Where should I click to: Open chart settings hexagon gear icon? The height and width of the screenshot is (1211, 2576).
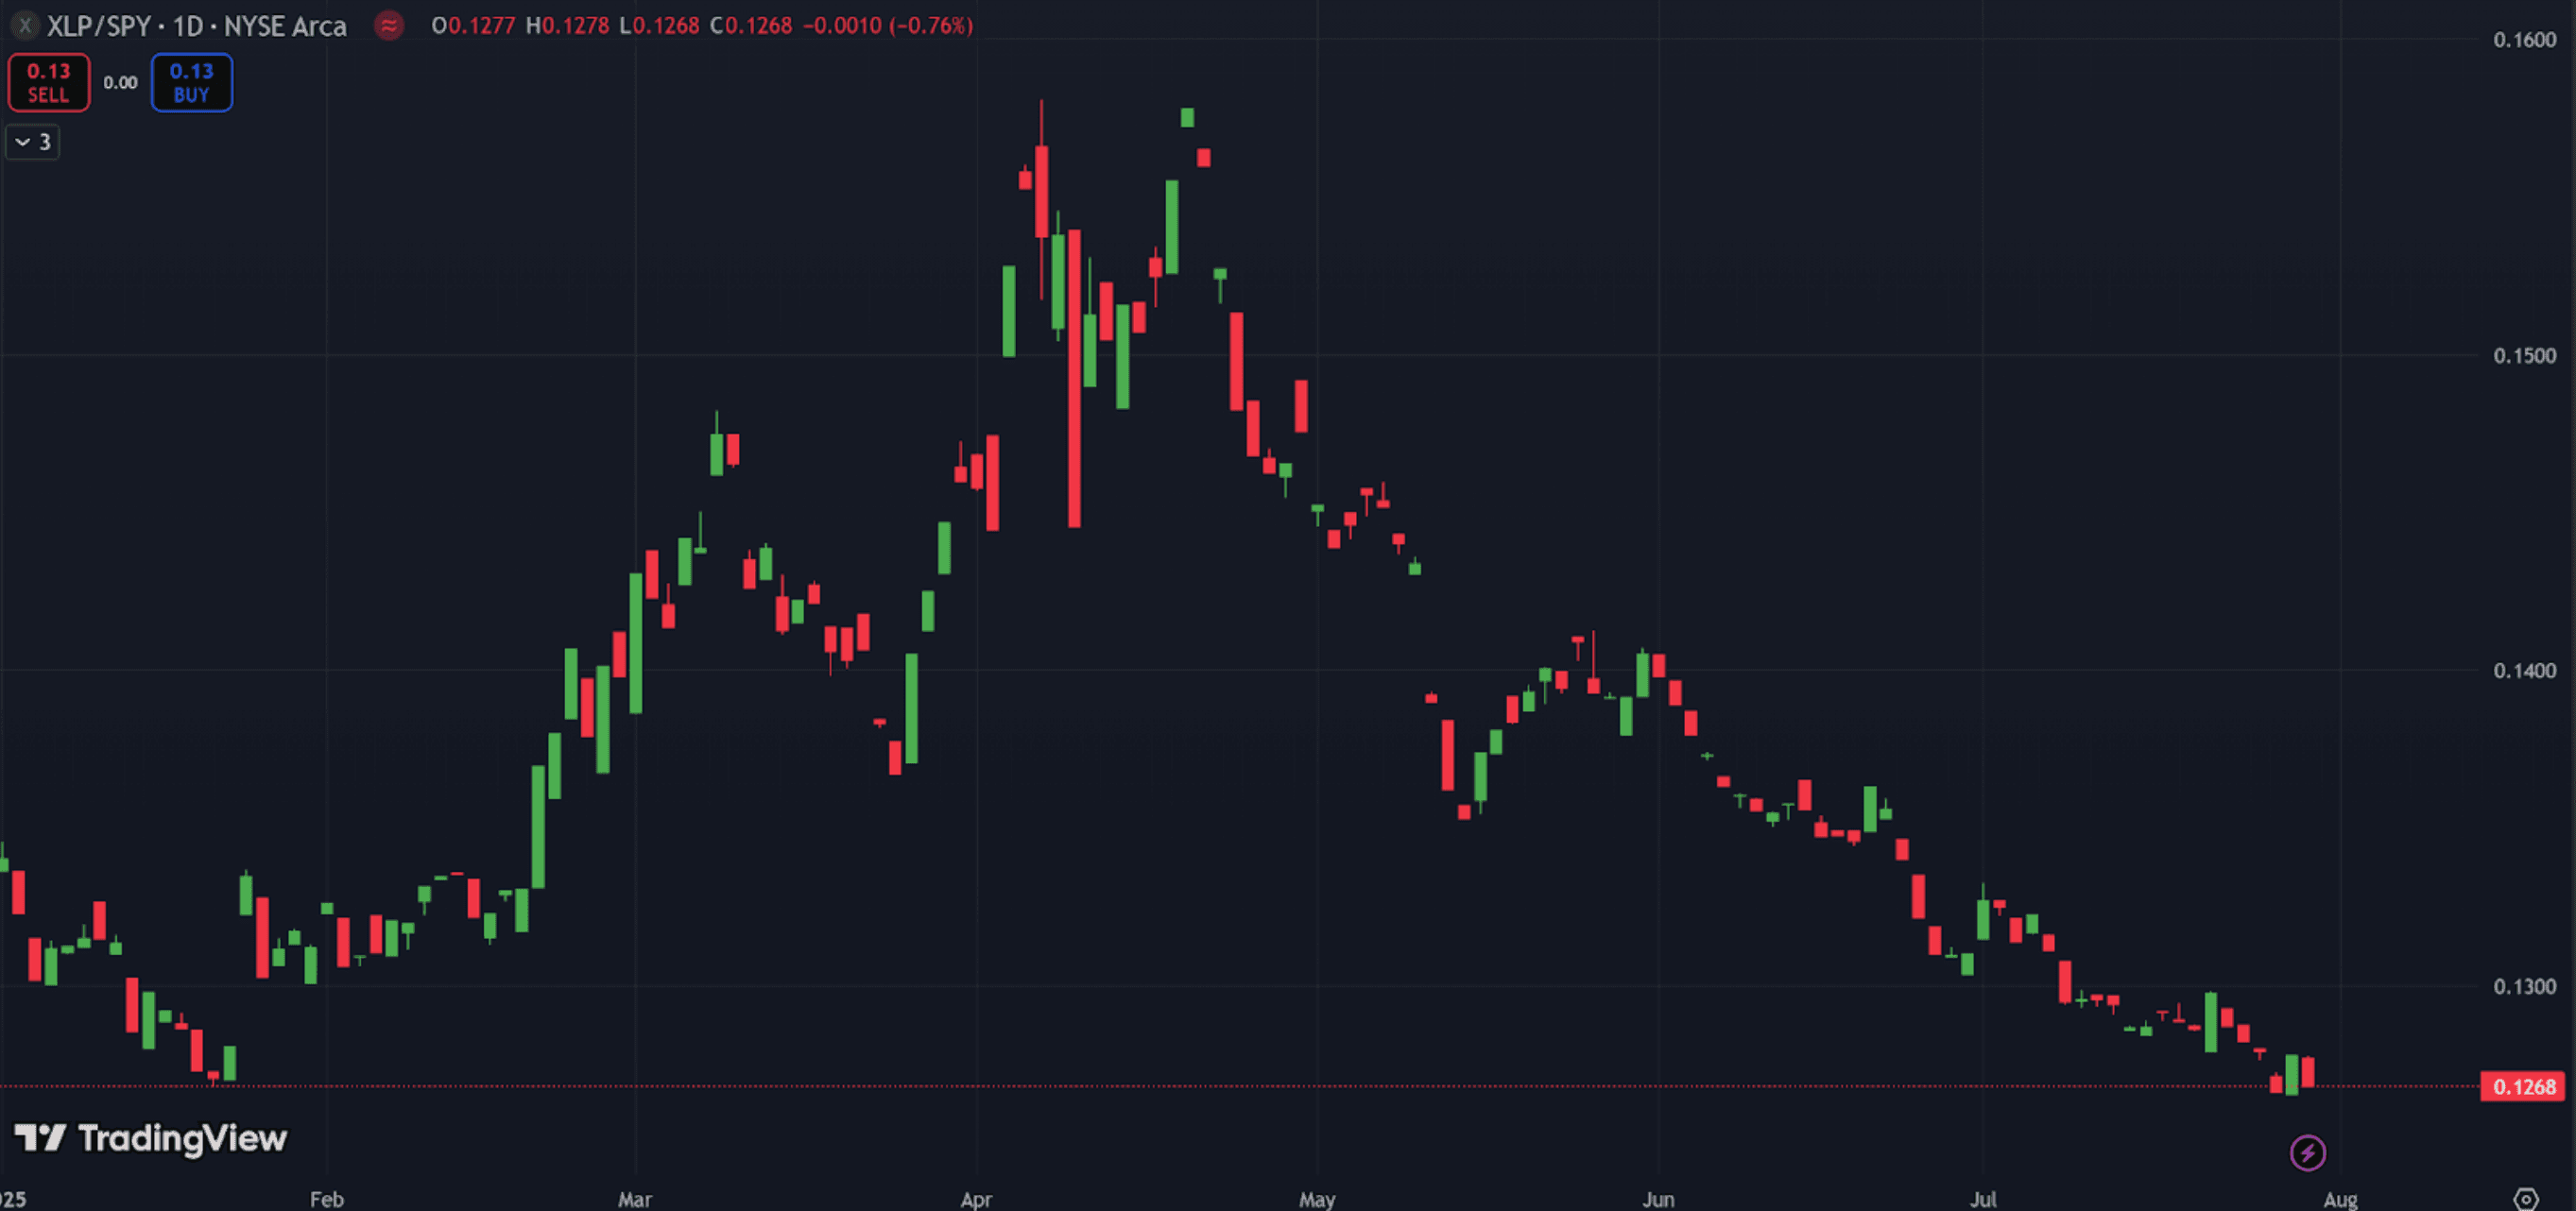click(2525, 1199)
